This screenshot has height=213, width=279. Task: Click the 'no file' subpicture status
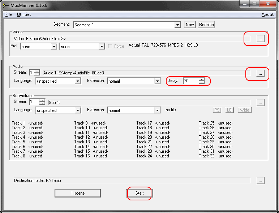point(171,110)
